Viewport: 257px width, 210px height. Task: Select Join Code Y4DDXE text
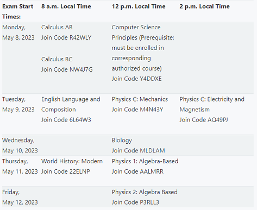pos(136,79)
